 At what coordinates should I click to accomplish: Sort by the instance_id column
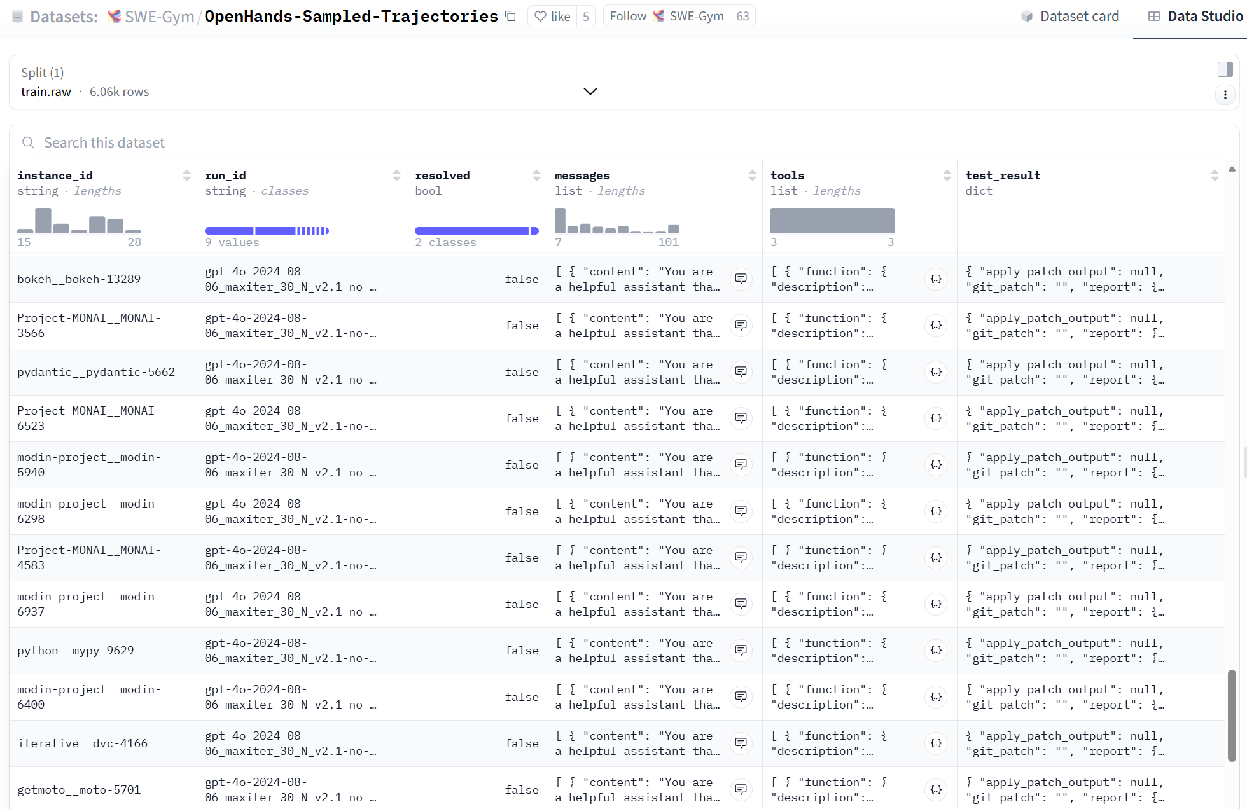pyautogui.click(x=186, y=176)
